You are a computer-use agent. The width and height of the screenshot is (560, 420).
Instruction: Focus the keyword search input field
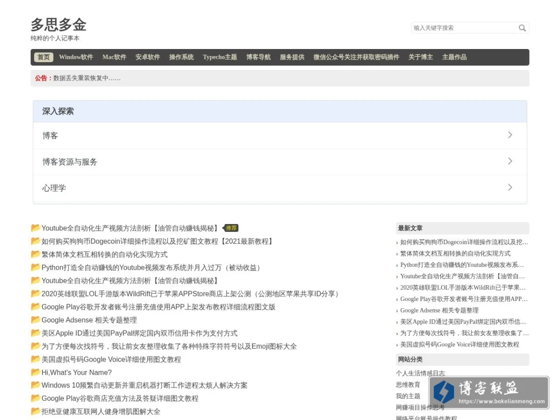[x=465, y=28]
